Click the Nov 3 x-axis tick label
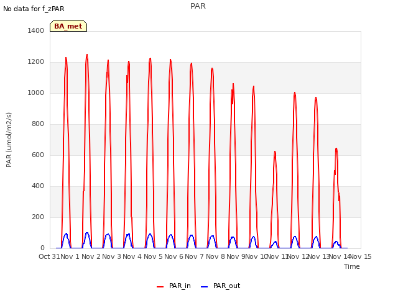 [x=111, y=256]
